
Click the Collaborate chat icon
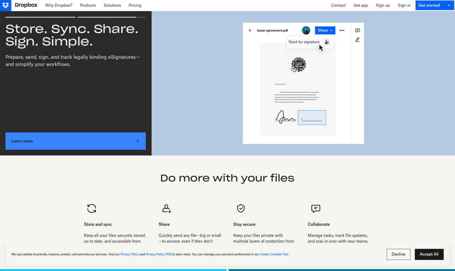(316, 209)
